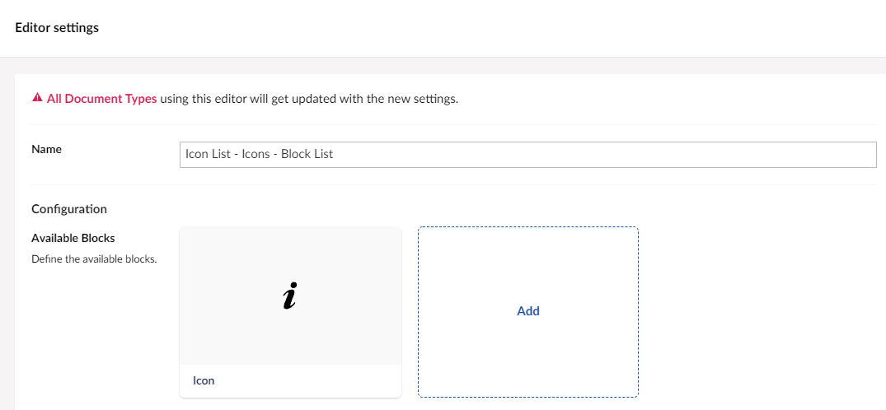Click the 'Available Blocks' label
886x410 pixels.
73,238
